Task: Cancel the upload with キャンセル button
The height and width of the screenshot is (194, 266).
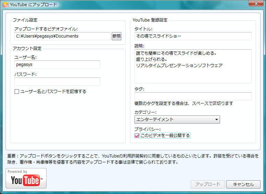Action: coord(243,184)
